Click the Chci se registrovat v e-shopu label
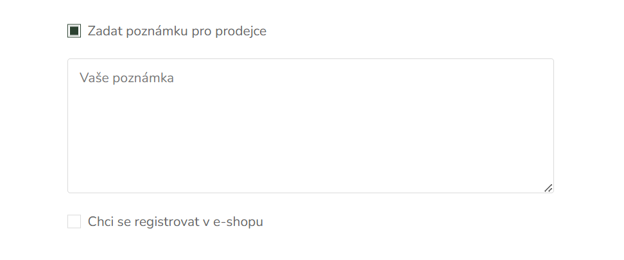The image size is (624, 260). coord(175,221)
